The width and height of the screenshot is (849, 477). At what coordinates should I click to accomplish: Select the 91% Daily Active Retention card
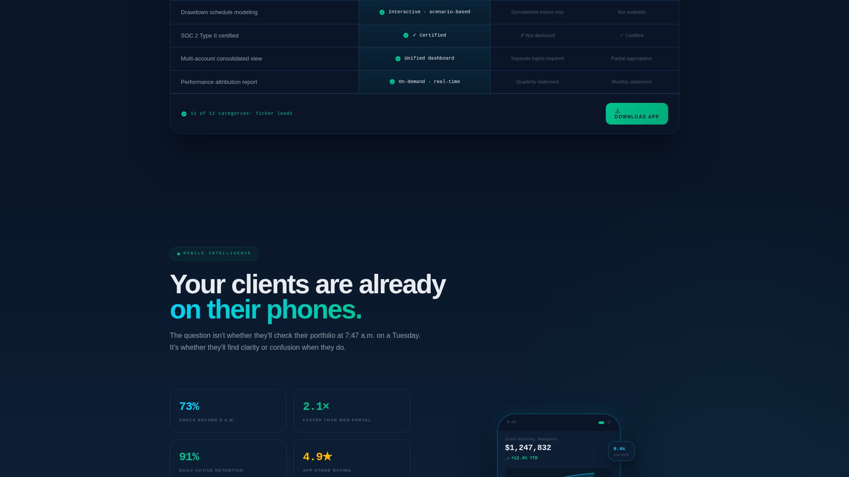click(x=228, y=458)
